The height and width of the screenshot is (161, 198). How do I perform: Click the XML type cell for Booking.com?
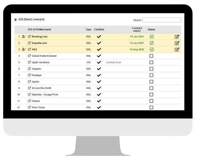point(88,36)
